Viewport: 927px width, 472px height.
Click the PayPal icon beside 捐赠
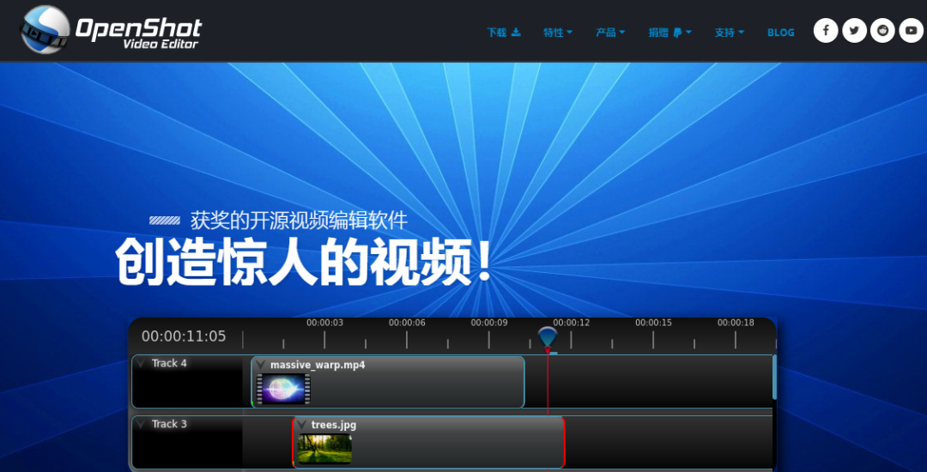click(x=677, y=33)
